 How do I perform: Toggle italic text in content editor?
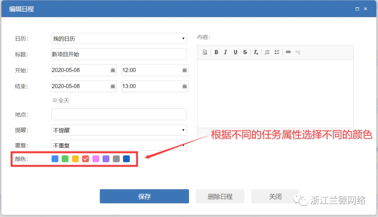click(225, 52)
